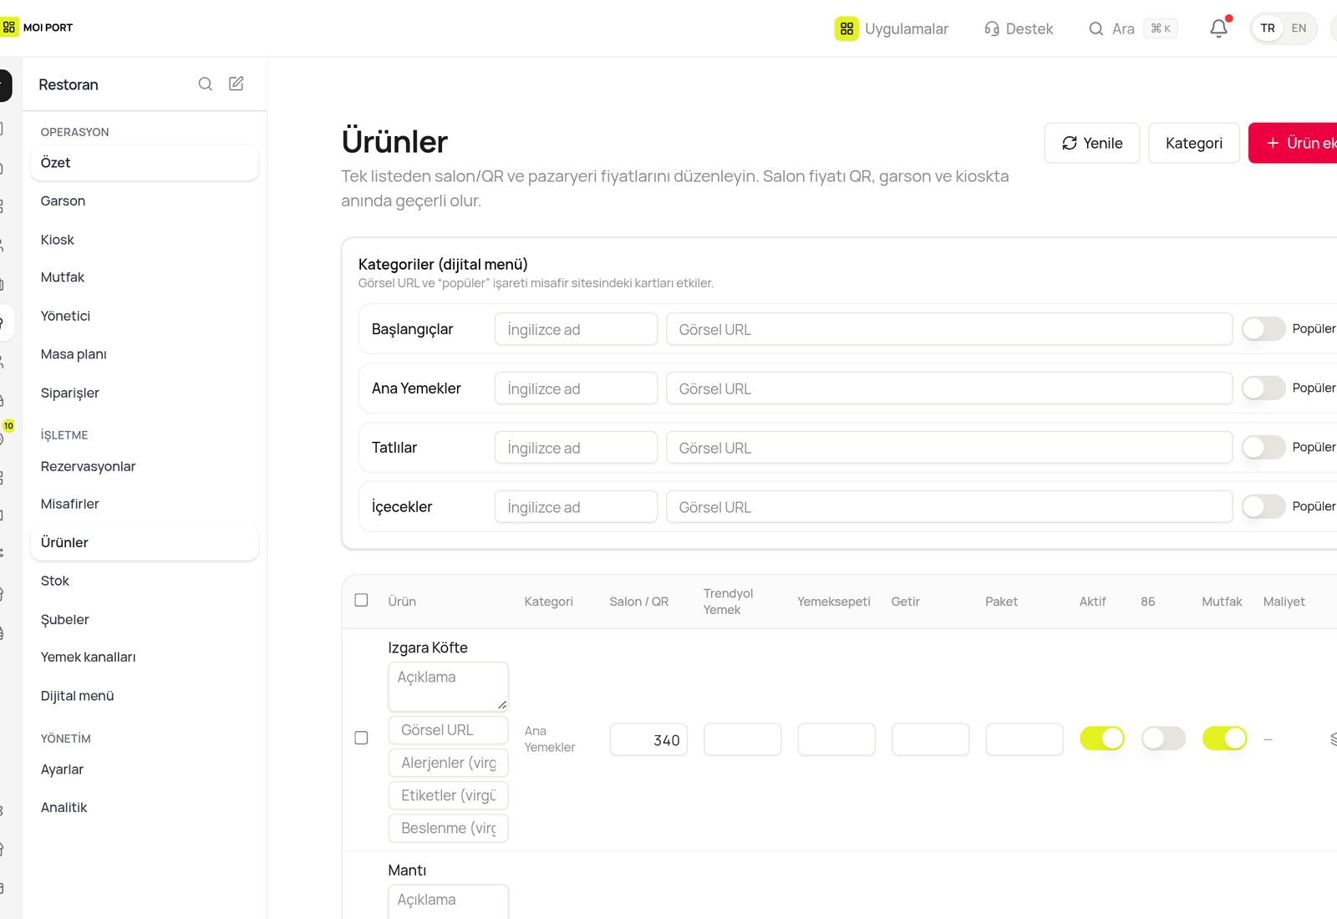
Task: Click the Kategori button
Action: [x=1193, y=143]
